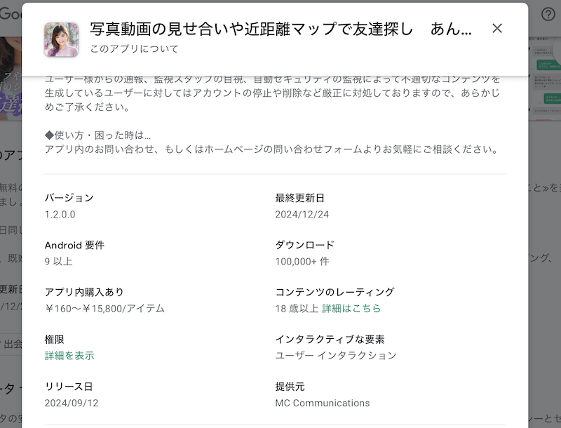Open the 詳細はこちら rating details link
Image resolution: width=561 pixels, height=428 pixels.
click(x=351, y=308)
